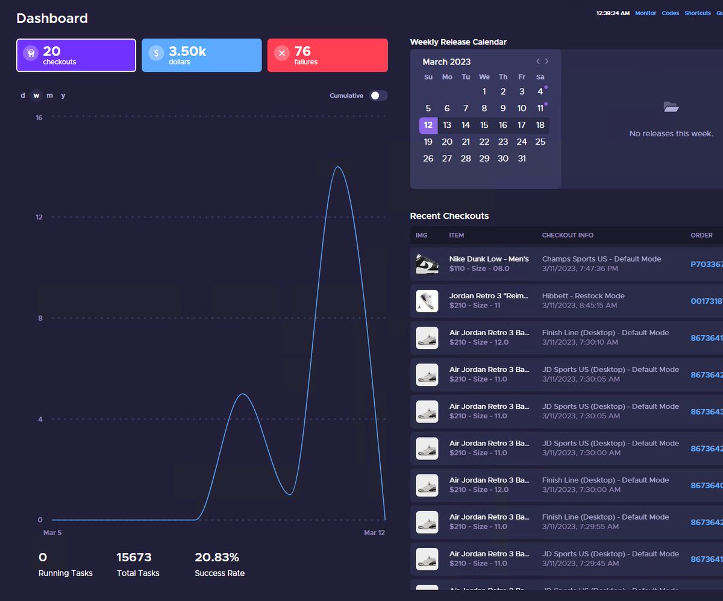Choose March 1 in the calendar
This screenshot has height=601, width=723.
click(x=484, y=92)
